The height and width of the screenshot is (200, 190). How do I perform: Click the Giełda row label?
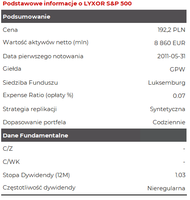12,69
